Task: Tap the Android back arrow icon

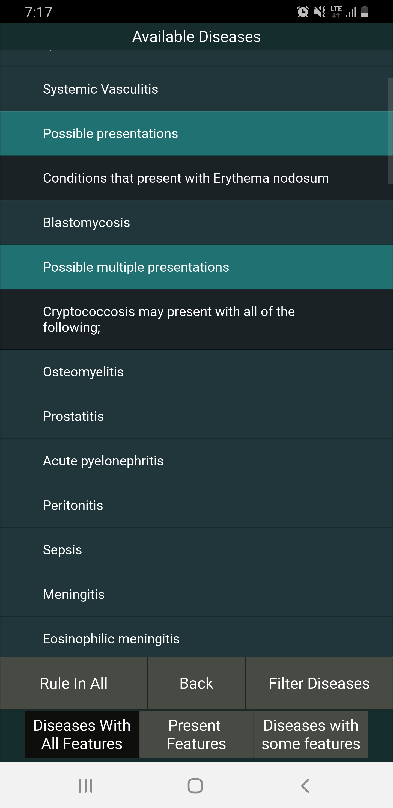Action: pyautogui.click(x=305, y=786)
